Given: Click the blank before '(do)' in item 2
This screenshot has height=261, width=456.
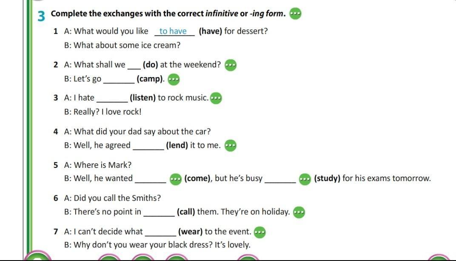Looking at the screenshot, I should [x=134, y=66].
